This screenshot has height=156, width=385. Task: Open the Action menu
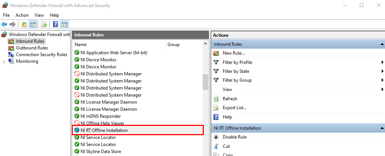[x=22, y=15]
